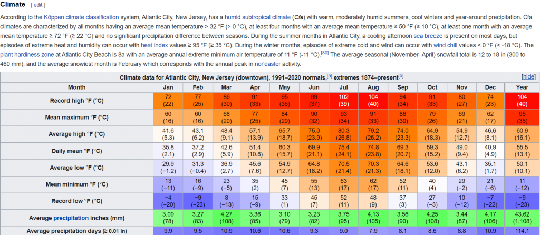
Task: Open the sea breeze article link
Action: 428,36
